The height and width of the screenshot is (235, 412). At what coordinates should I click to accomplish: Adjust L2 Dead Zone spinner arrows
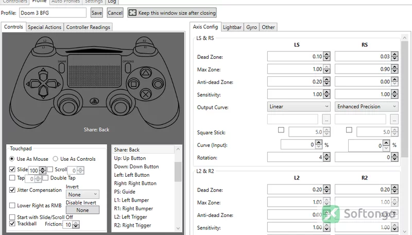pos(327,189)
